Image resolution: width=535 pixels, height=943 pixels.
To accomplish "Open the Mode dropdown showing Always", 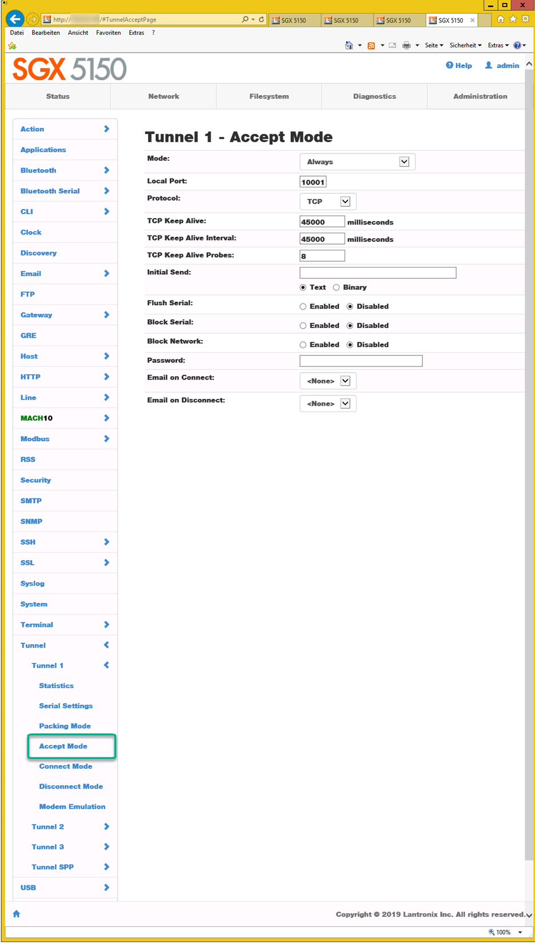I will pos(357,162).
